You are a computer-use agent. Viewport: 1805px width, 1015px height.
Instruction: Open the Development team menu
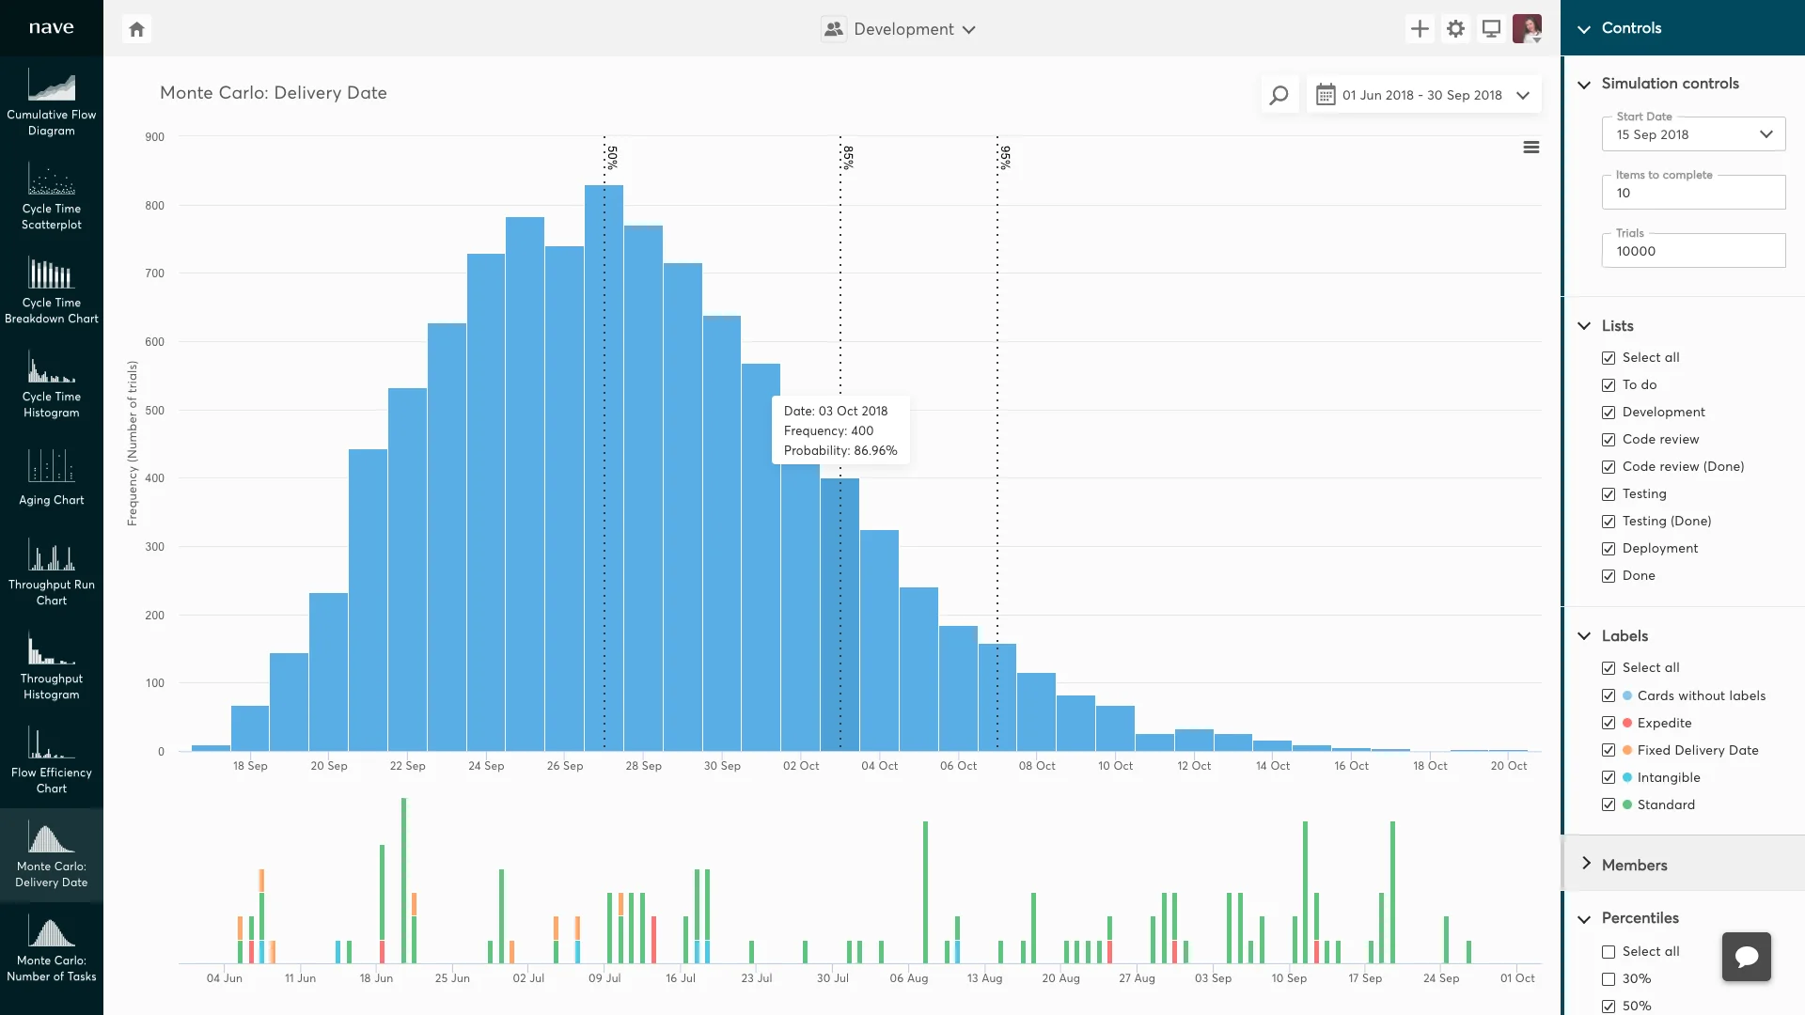coord(901,29)
